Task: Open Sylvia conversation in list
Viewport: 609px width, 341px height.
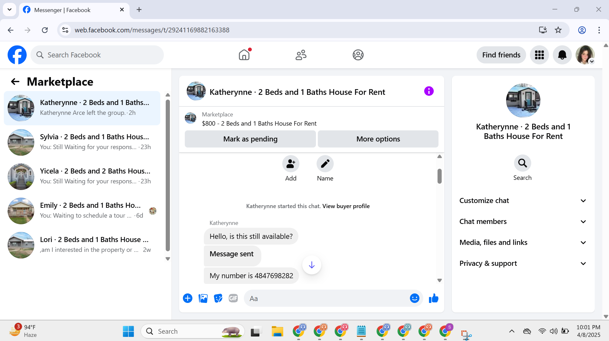Action: point(82,142)
